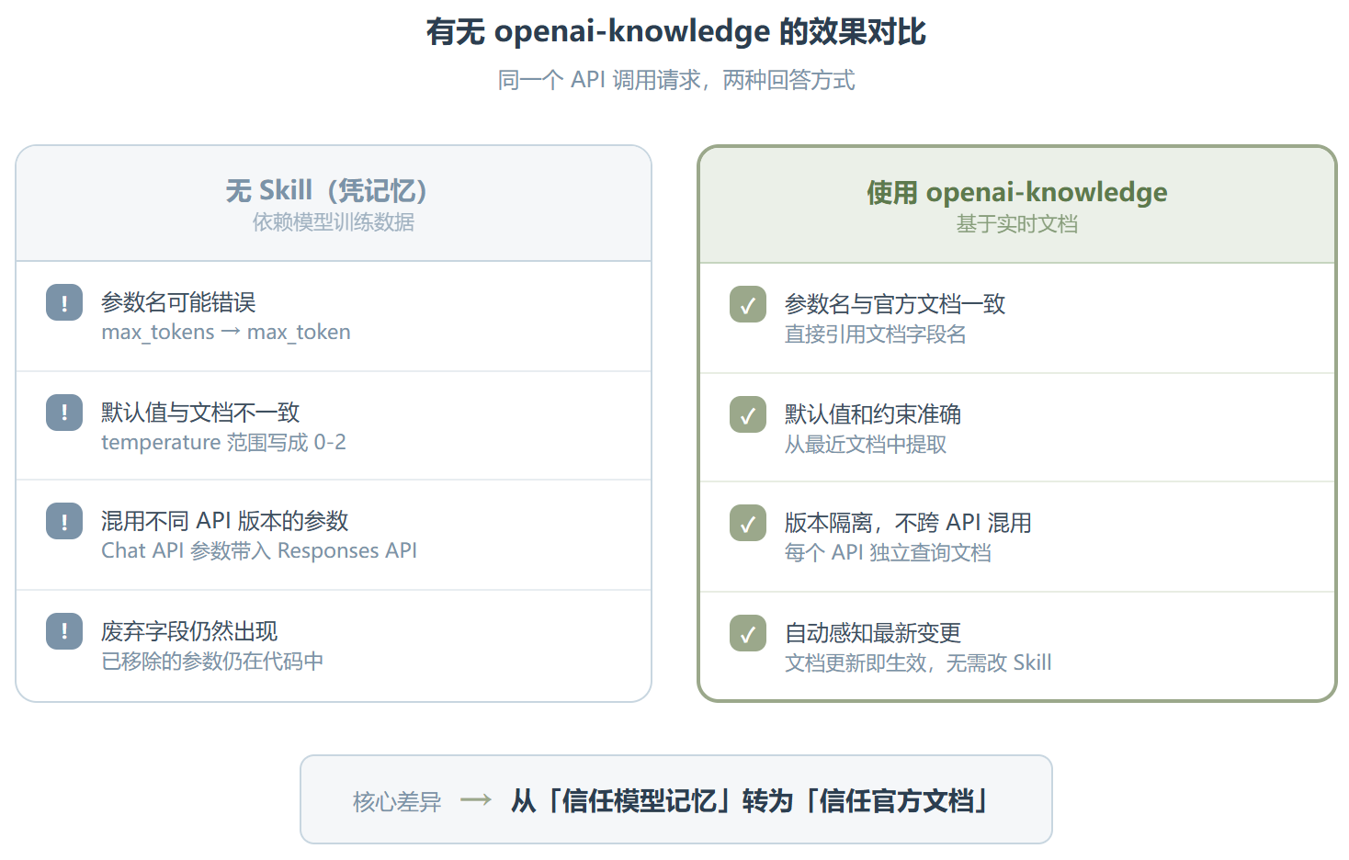Click the label 核心差异

tap(397, 802)
